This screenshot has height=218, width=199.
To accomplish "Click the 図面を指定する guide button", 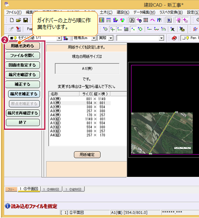I will click(23, 65).
